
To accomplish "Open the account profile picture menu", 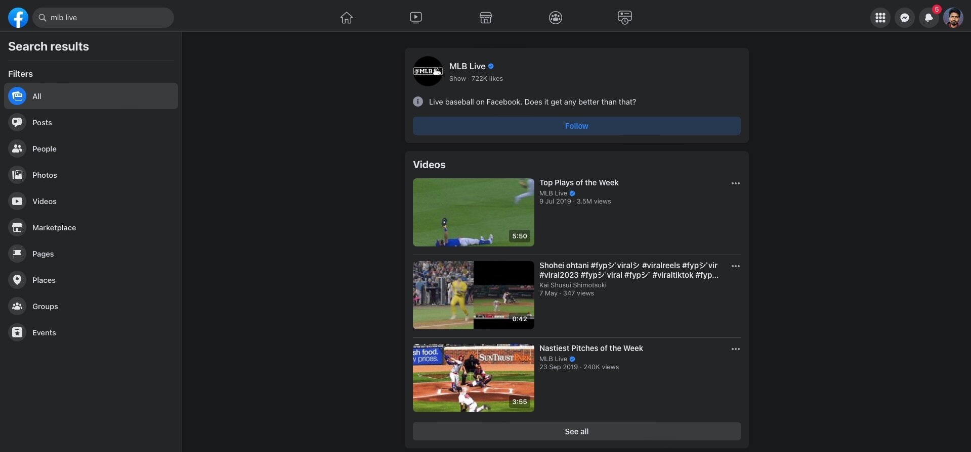I will [953, 18].
